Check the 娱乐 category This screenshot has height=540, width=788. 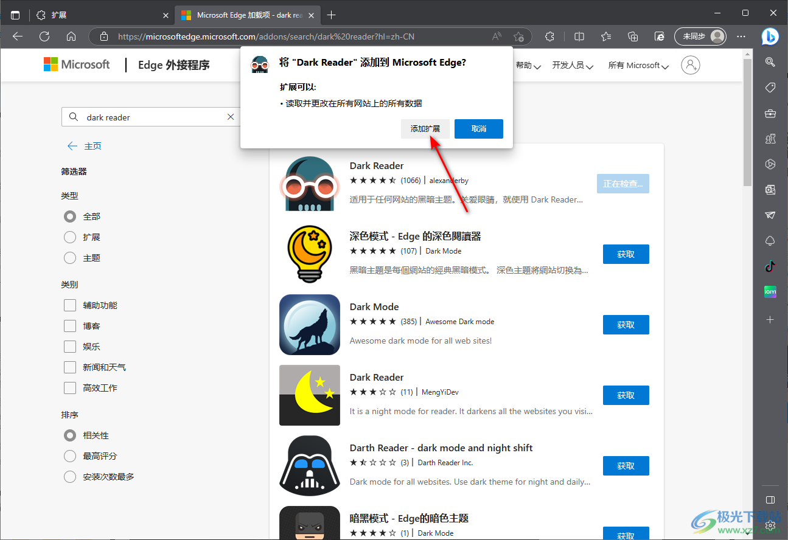pyautogui.click(x=70, y=347)
